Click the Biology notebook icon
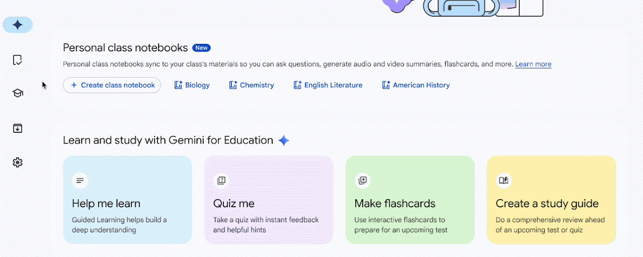 coord(178,85)
